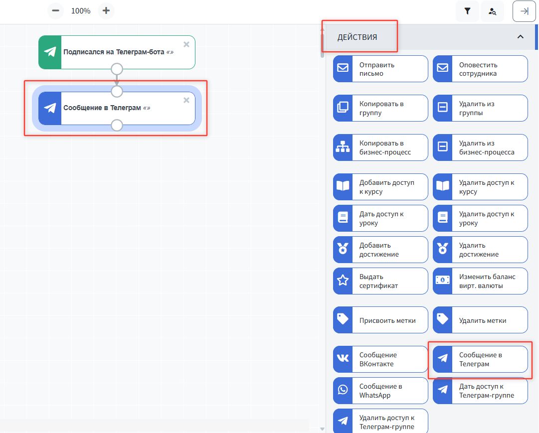539x433 pixels.
Task: Delete the 'Сообщение в Телеграм' canvas block
Action: coord(186,100)
